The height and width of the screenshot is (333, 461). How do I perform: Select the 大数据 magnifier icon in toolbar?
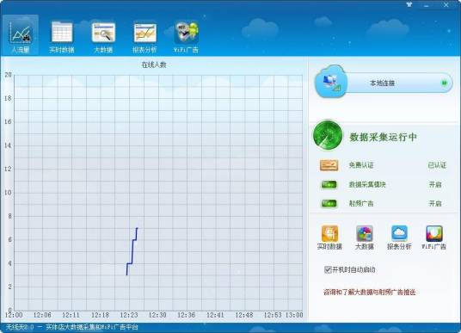coord(103,32)
